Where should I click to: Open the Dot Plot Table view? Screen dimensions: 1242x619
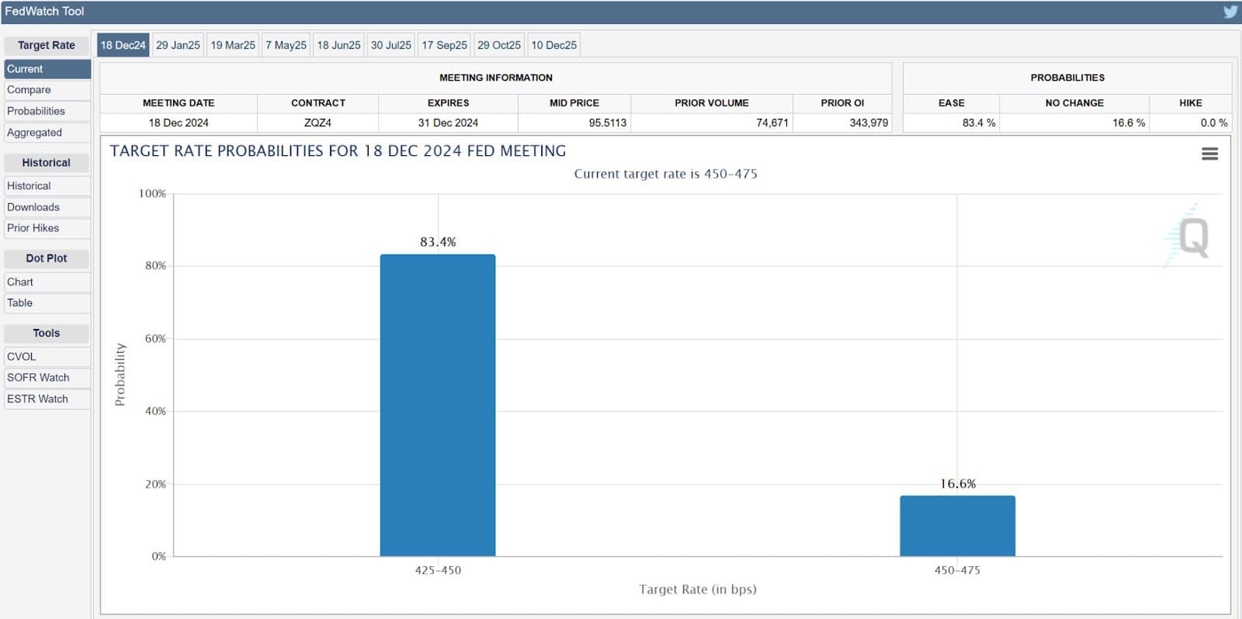click(x=20, y=303)
